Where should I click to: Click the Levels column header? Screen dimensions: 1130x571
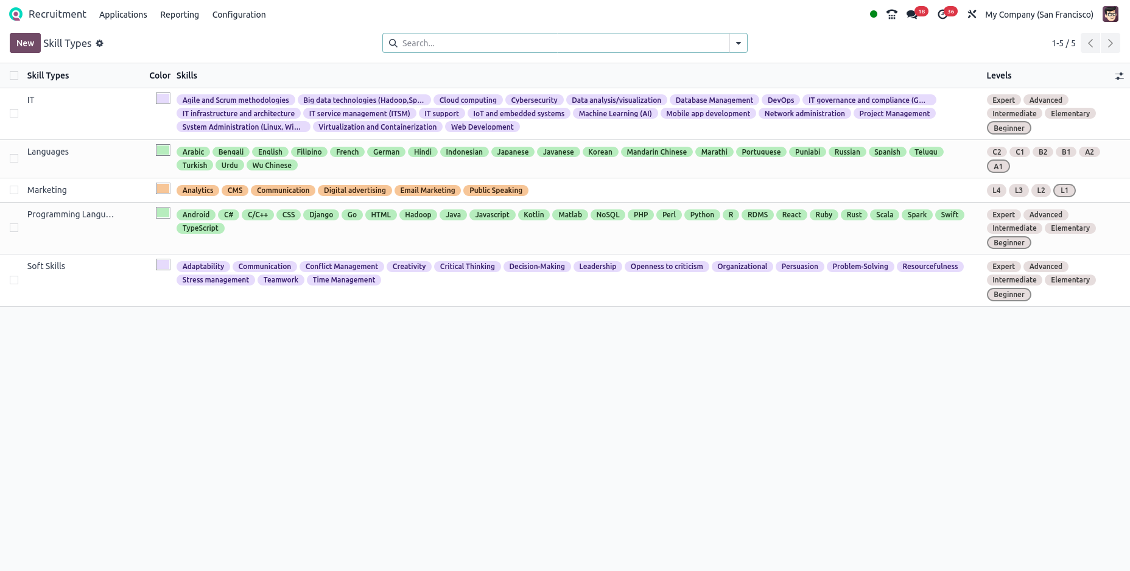point(999,75)
